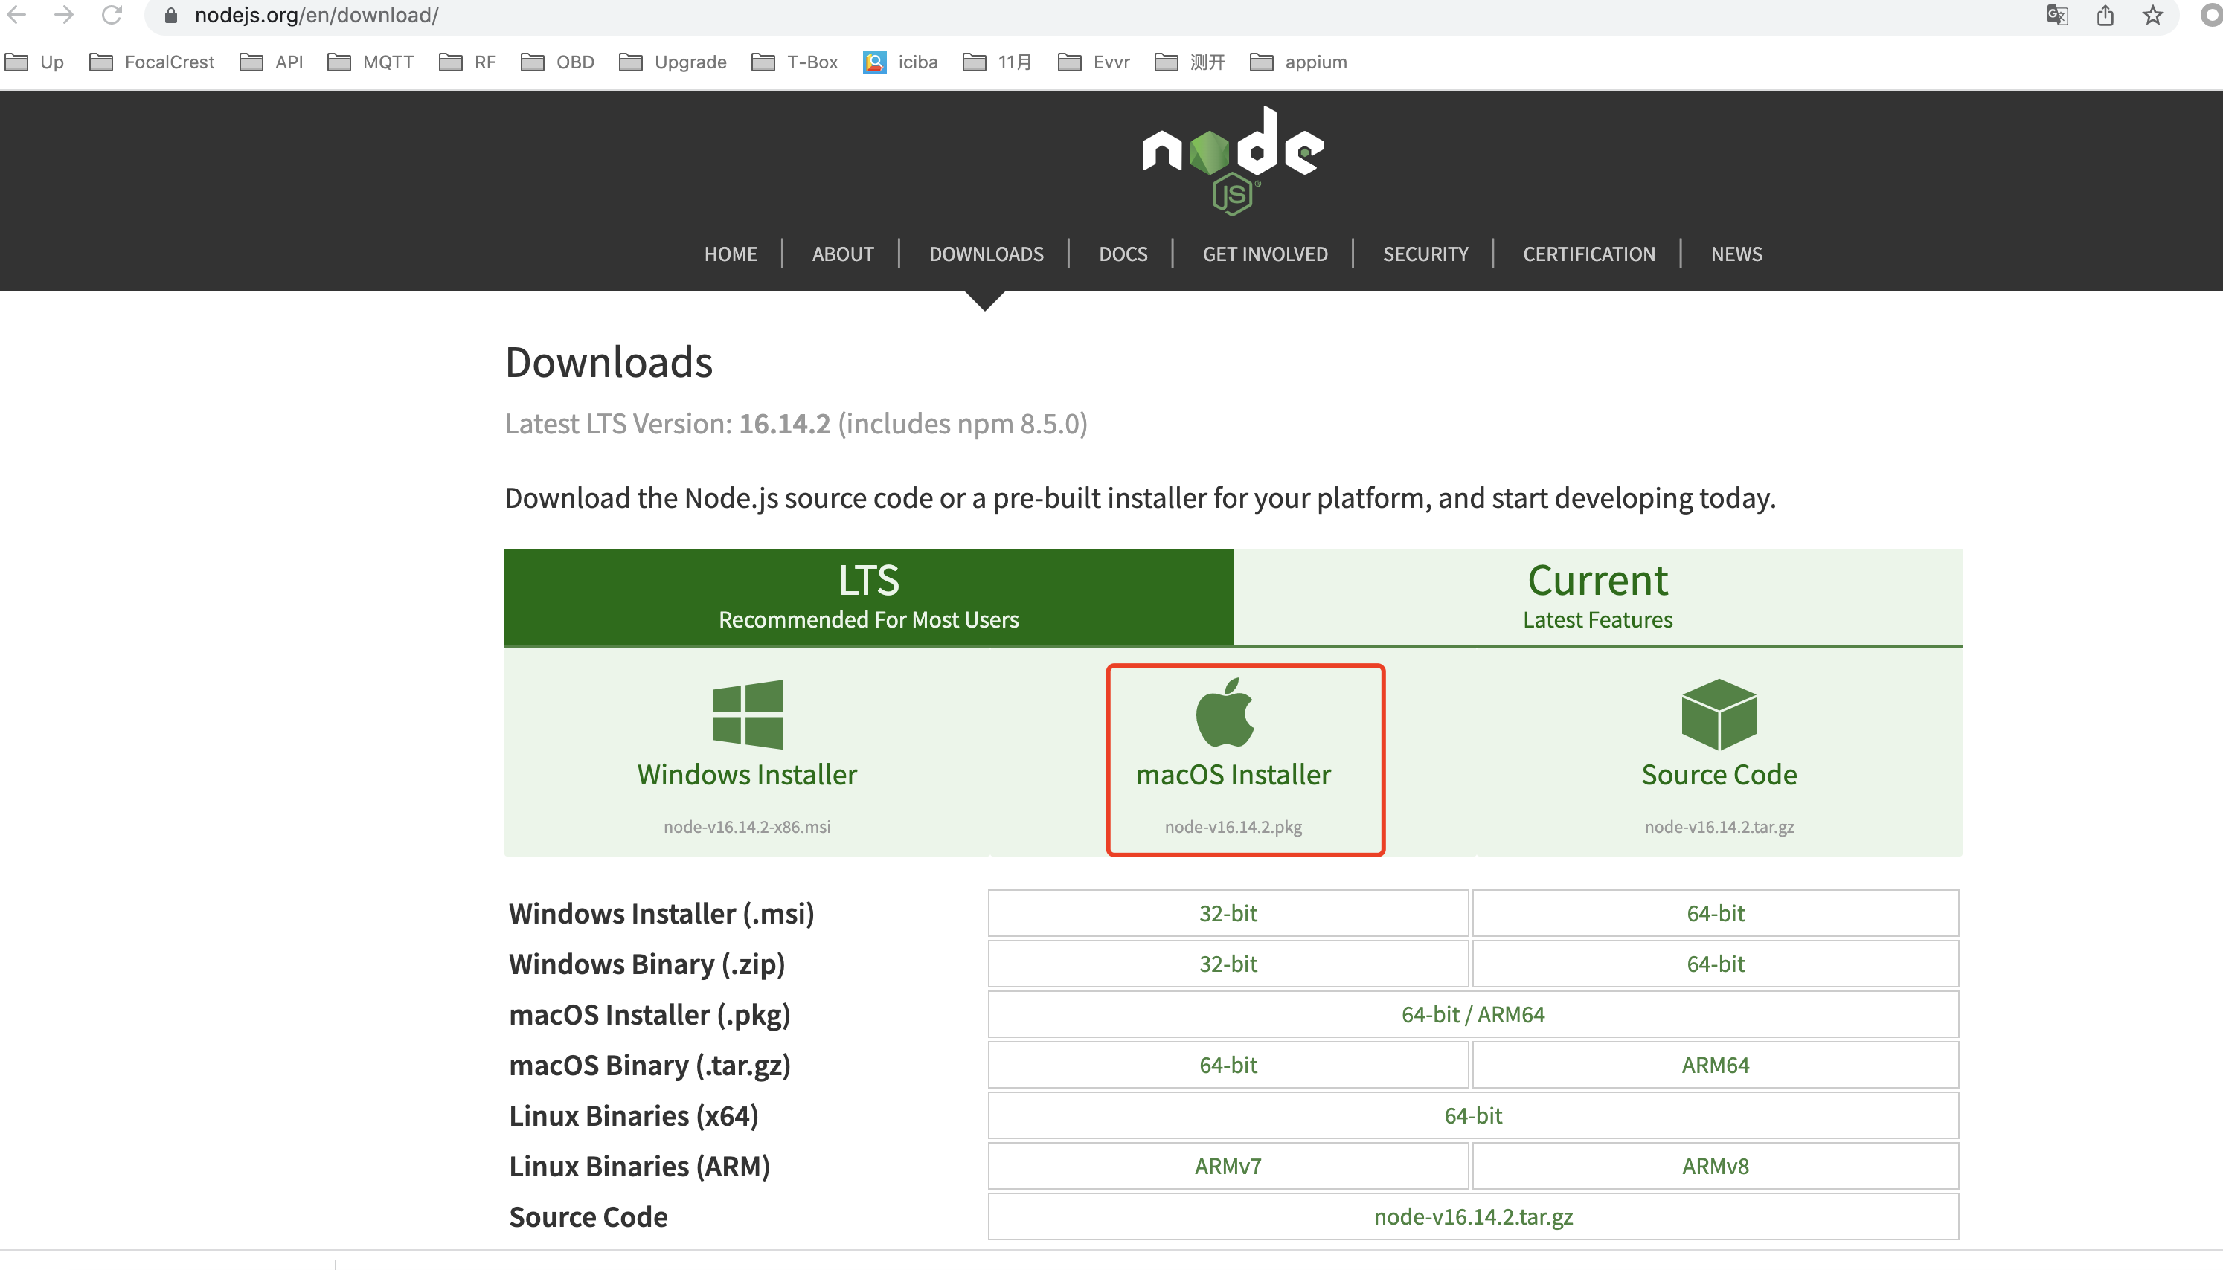The width and height of the screenshot is (2223, 1270).
Task: Click the Downloads page heading
Action: (x=608, y=362)
